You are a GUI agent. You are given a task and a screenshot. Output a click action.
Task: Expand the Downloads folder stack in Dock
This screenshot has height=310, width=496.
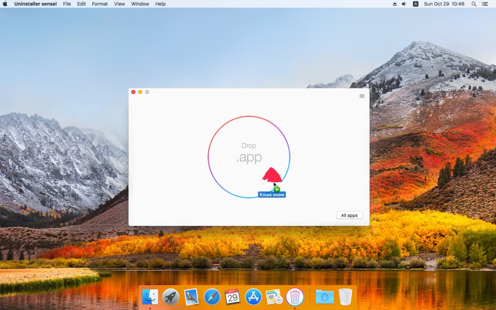click(x=324, y=297)
